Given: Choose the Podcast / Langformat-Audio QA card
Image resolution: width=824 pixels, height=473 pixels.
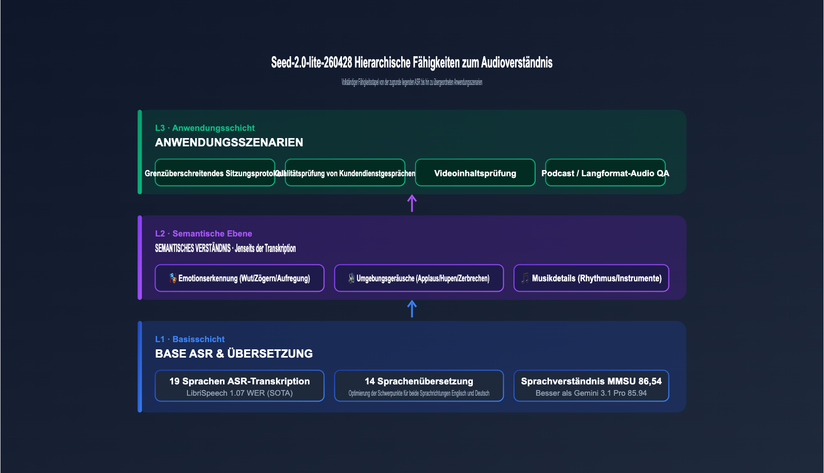Looking at the screenshot, I should pyautogui.click(x=605, y=173).
